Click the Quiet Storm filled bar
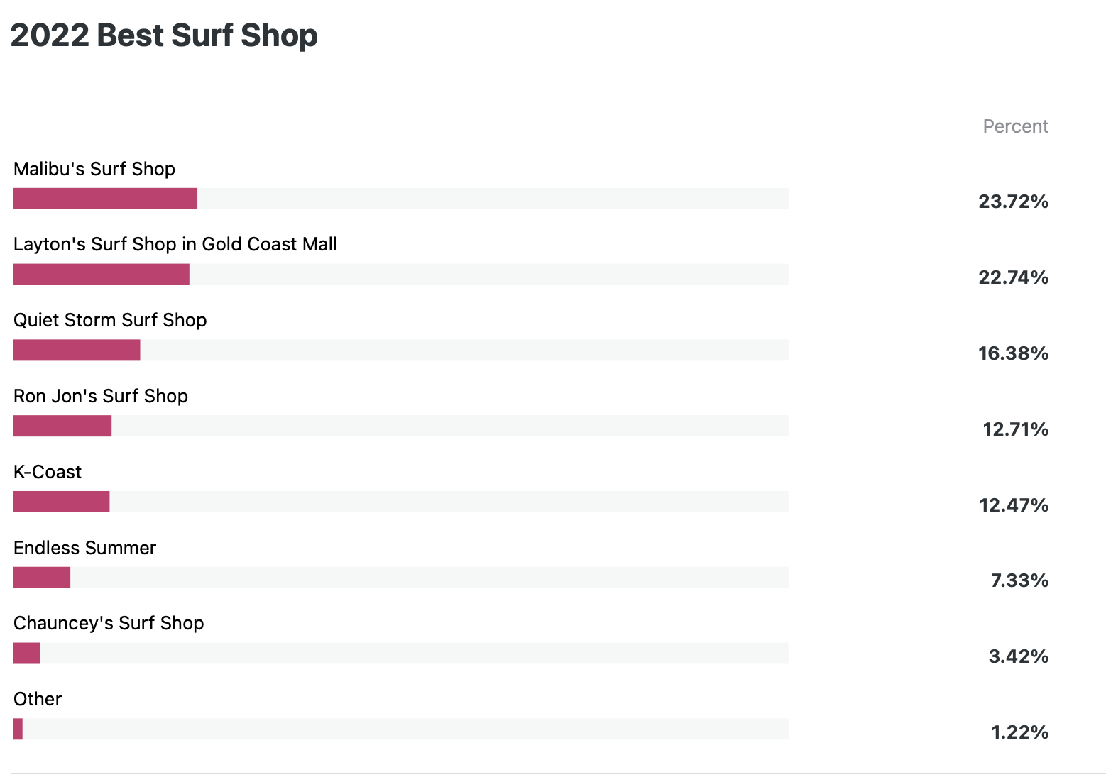This screenshot has height=782, width=1106. point(77,350)
